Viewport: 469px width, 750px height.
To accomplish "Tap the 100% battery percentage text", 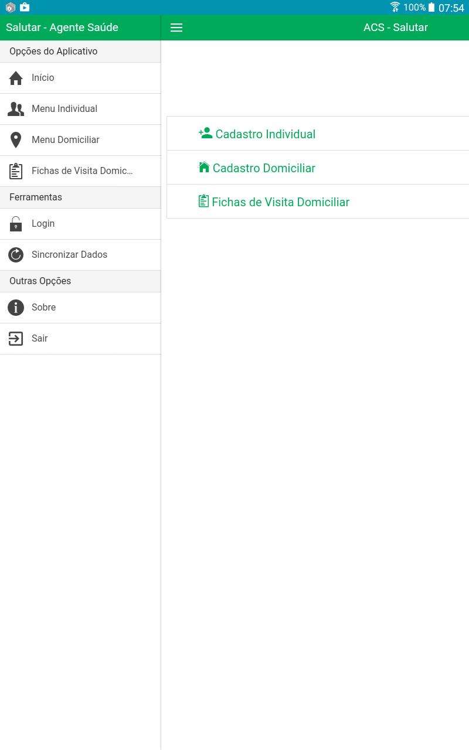I will coord(414,8).
